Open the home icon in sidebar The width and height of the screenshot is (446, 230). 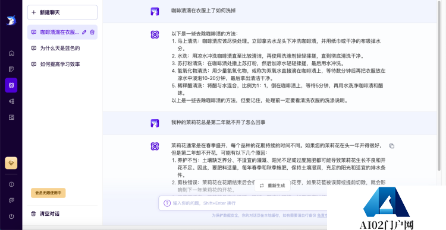(x=11, y=53)
